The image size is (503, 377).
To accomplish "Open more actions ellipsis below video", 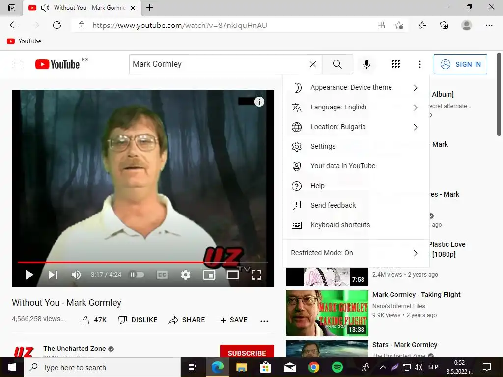I will 264,321.
